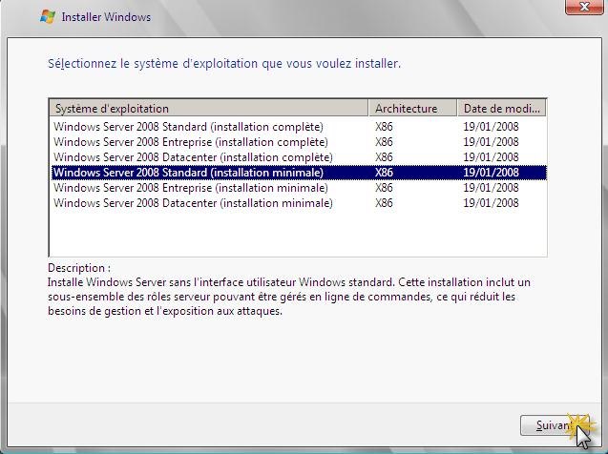Sort by Architecture column header
Viewport: 608px width, 454px height.
(x=412, y=108)
